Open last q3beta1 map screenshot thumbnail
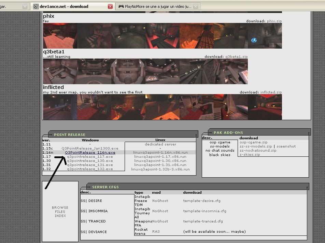Screen dimensions: 325x243 tap(231, 71)
